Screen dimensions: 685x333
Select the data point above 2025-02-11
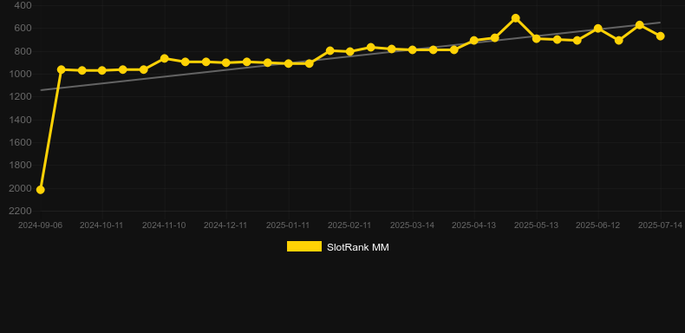(350, 51)
